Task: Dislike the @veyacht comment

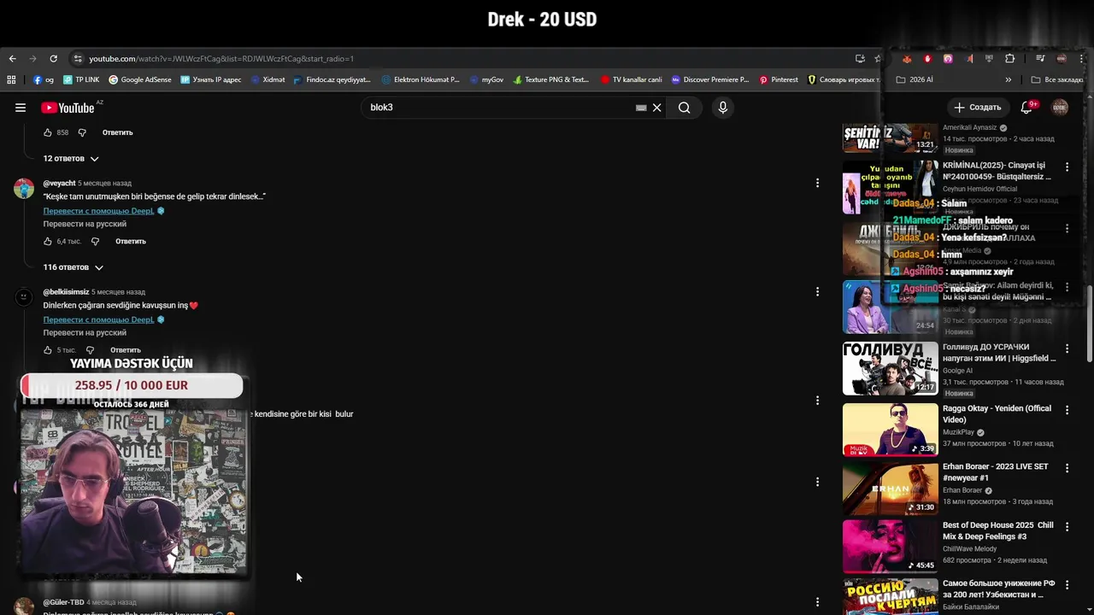Action: pos(95,241)
